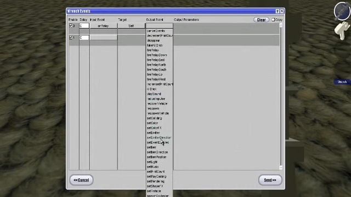Image resolution: width=351 pixels, height=197 pixels.
Task: Select fireRelayNorth output event
Action: pyautogui.click(x=156, y=65)
